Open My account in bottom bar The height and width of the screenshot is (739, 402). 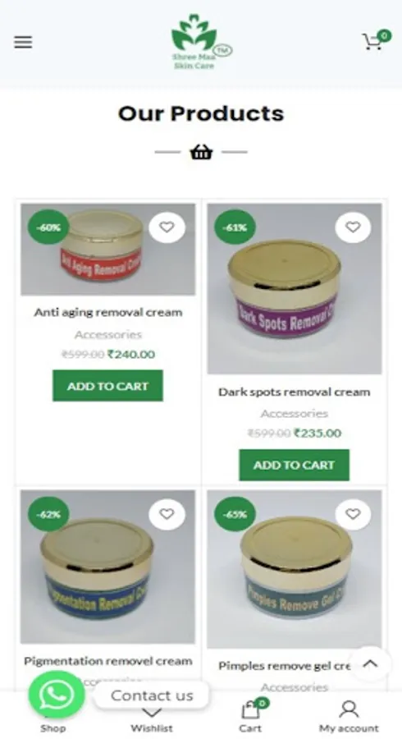click(349, 716)
